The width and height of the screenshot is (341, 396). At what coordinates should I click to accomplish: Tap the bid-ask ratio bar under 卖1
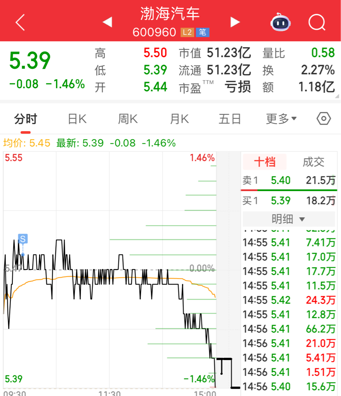(289, 190)
